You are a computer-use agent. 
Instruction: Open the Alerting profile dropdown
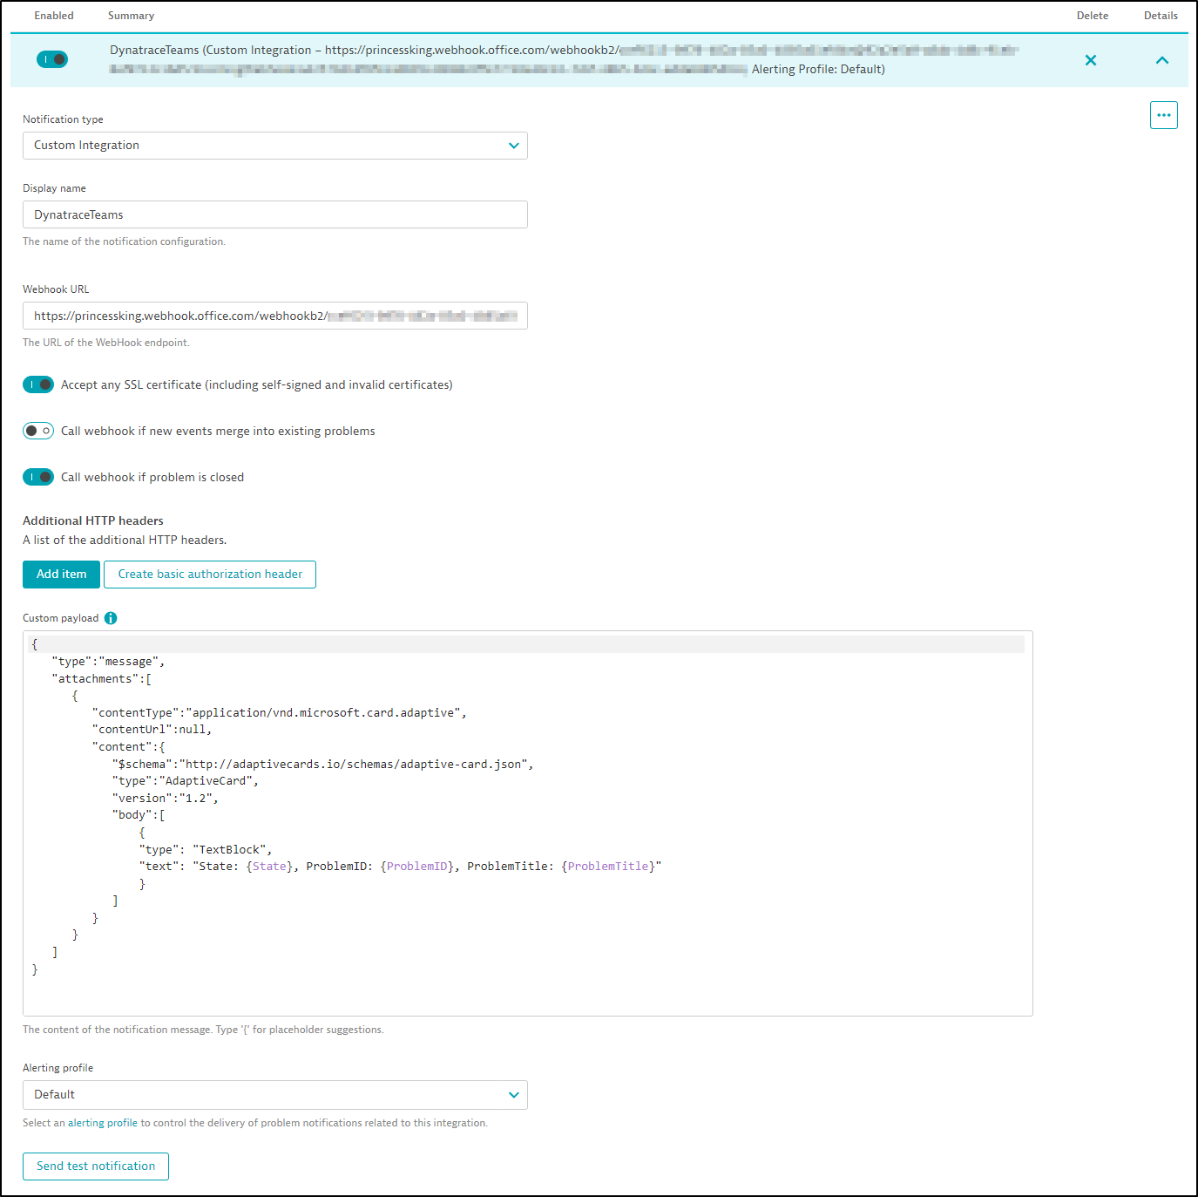pyautogui.click(x=275, y=1095)
